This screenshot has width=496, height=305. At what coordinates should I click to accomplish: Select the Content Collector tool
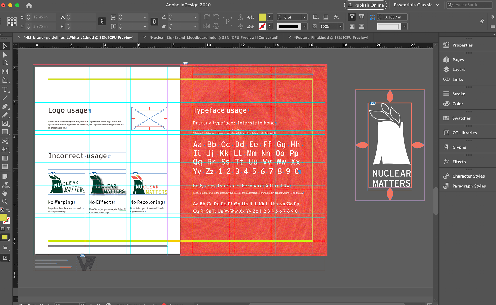pos(5,80)
